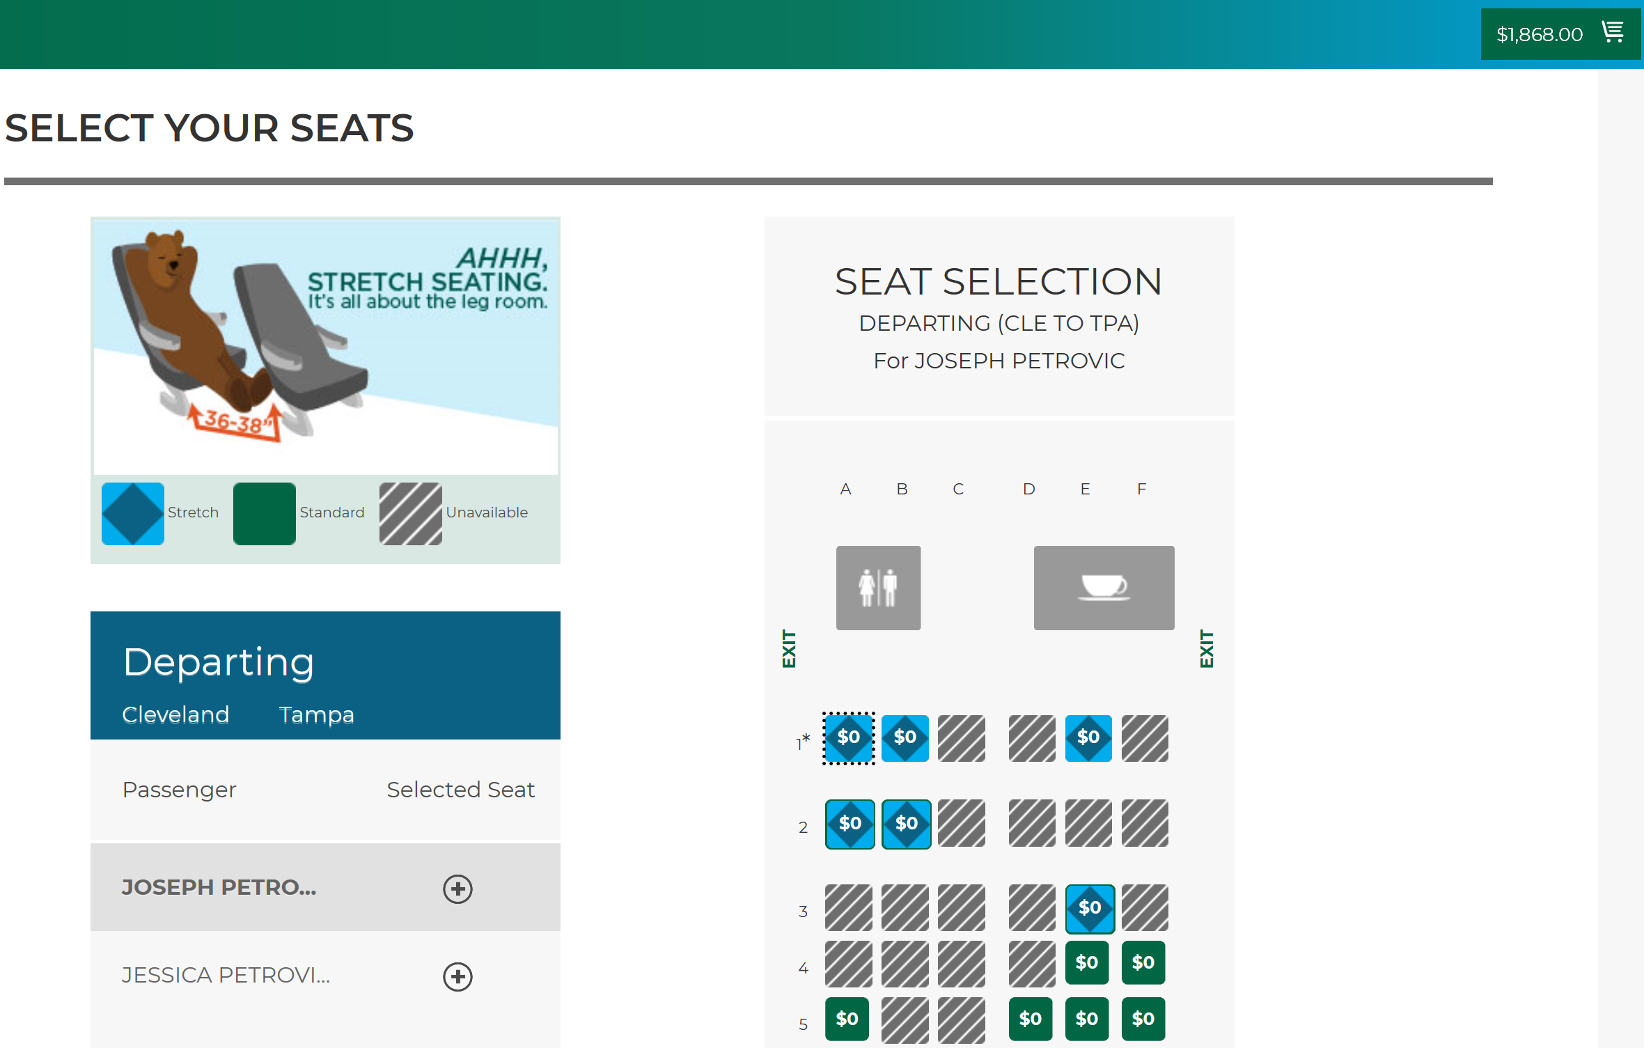Open the shopping cart showing $1,868.00

click(1560, 33)
